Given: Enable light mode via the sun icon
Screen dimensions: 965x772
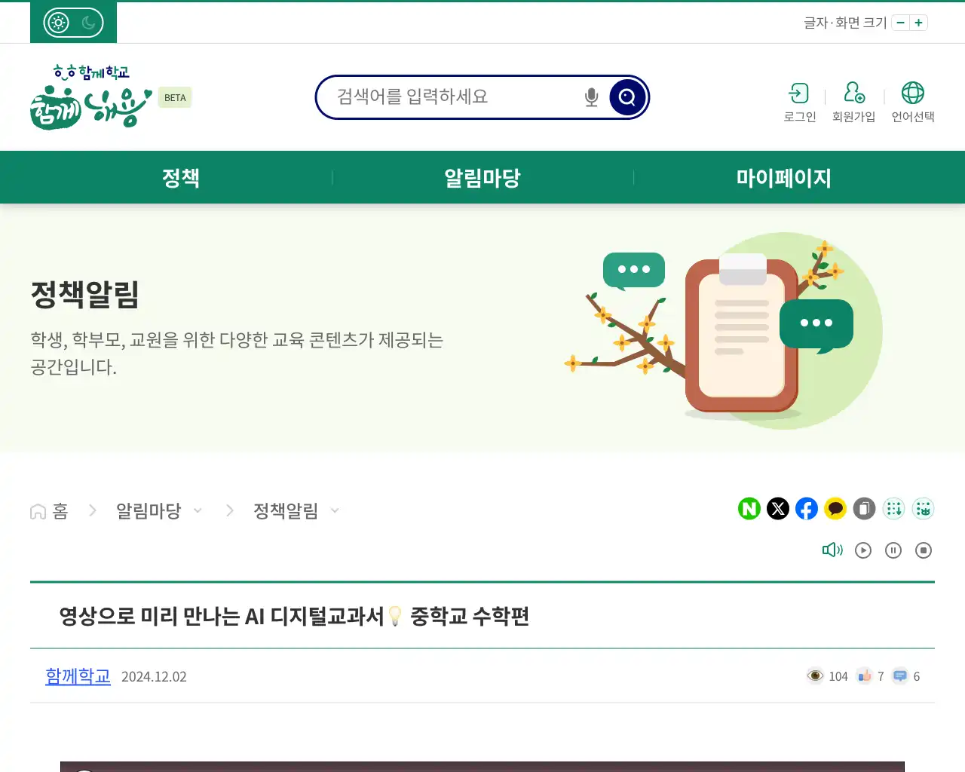Looking at the screenshot, I should (x=57, y=23).
